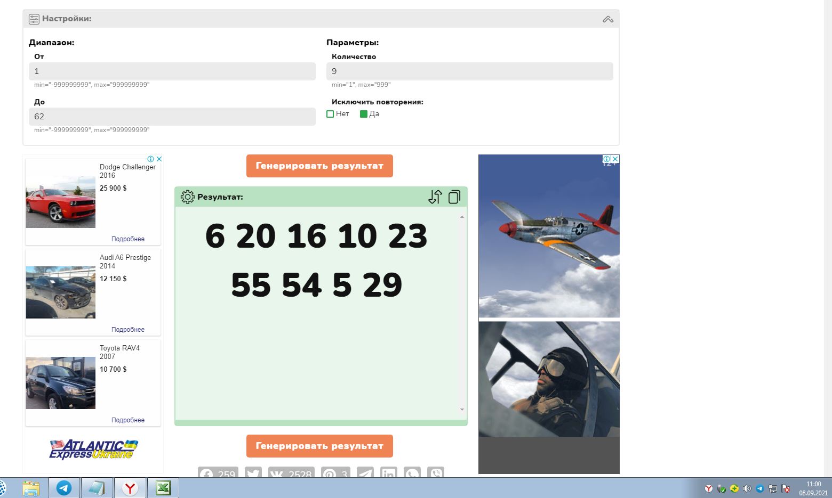Click the До range input field
This screenshot has height=498, width=832.
tap(172, 117)
